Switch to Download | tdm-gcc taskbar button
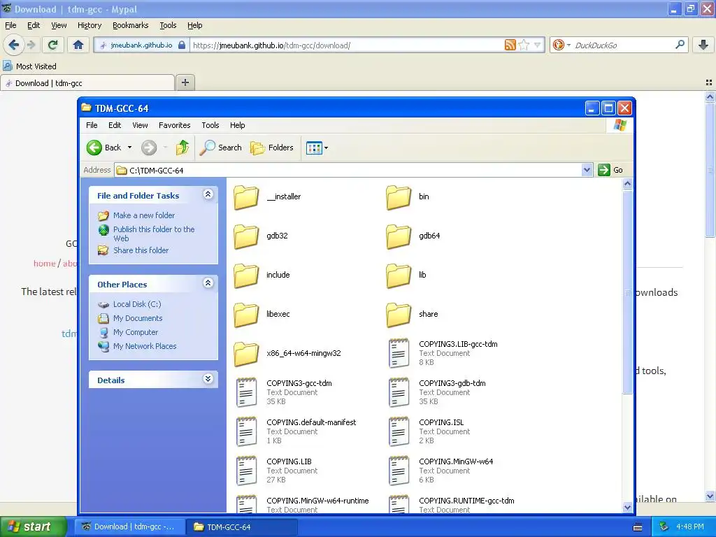716x537 pixels. tap(129, 527)
